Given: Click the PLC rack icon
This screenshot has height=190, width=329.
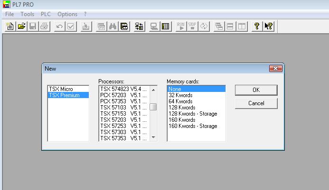Looking at the screenshot, I should tap(166, 27).
